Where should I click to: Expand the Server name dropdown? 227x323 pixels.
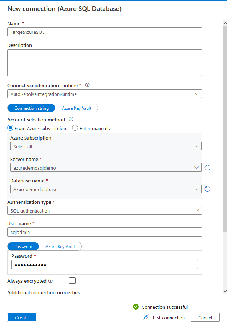pos(105,167)
